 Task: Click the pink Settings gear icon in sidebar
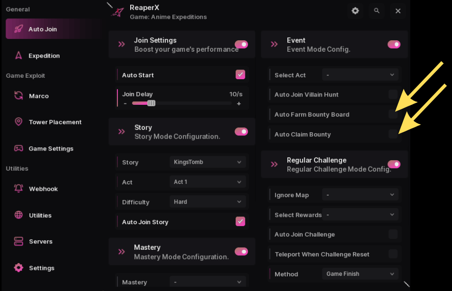[18, 267]
